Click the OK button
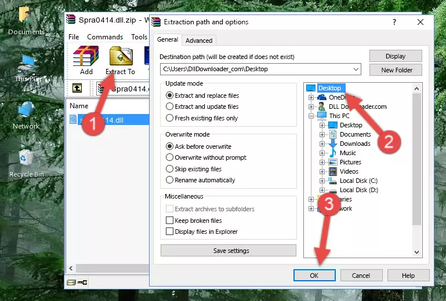The height and width of the screenshot is (301, 446). click(x=314, y=276)
